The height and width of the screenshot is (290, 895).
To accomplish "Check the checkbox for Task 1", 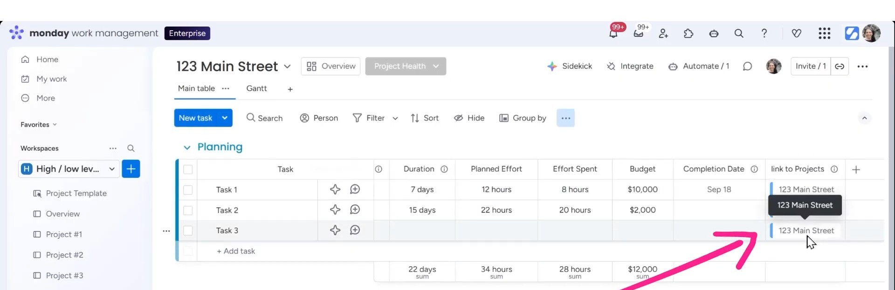I will point(188,190).
